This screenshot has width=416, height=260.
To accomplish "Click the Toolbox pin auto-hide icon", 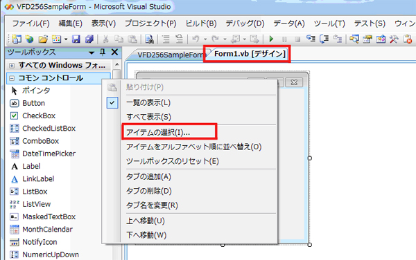I will click(x=103, y=52).
